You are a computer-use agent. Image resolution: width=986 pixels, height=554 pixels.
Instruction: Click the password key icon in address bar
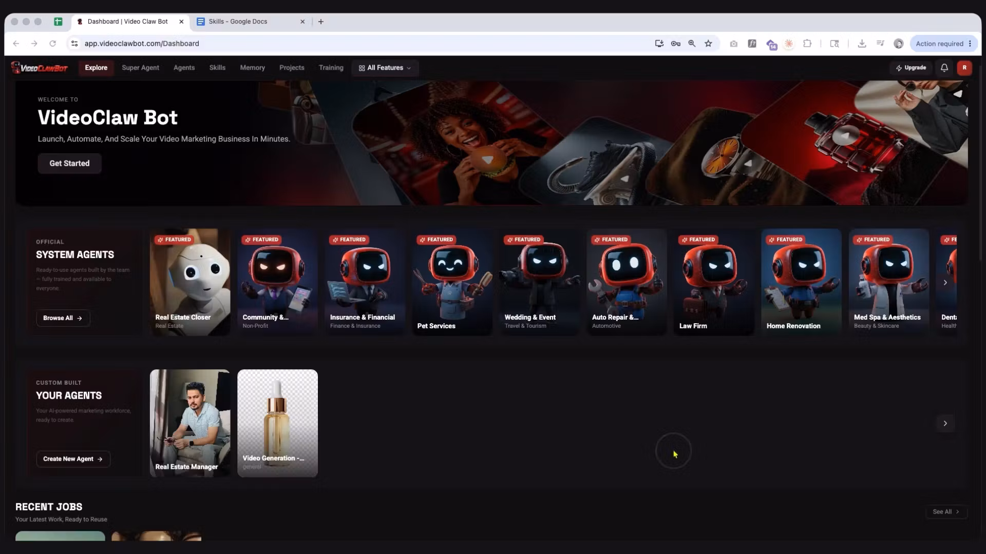[x=675, y=44]
